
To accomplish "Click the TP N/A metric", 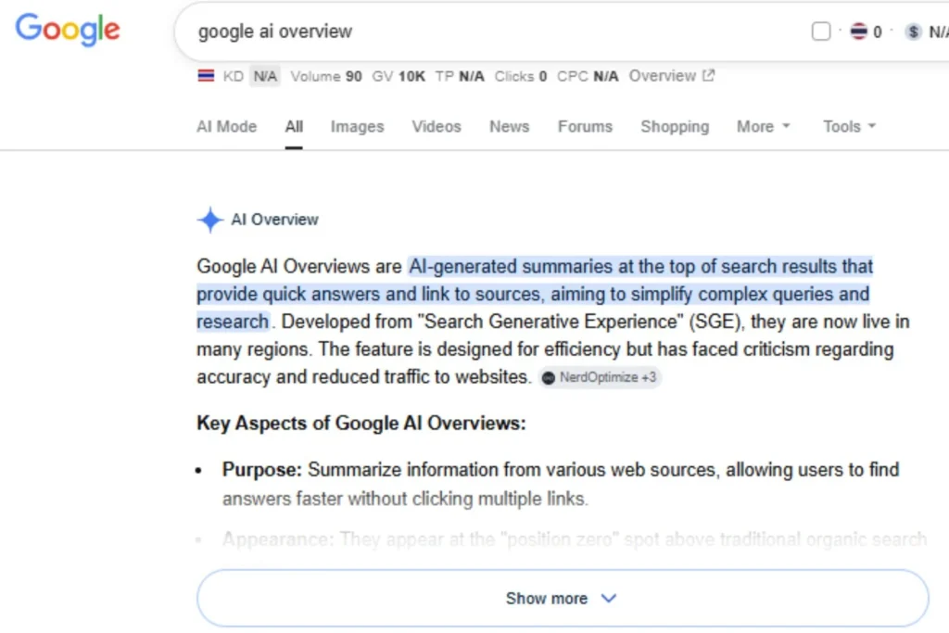I will coord(460,76).
